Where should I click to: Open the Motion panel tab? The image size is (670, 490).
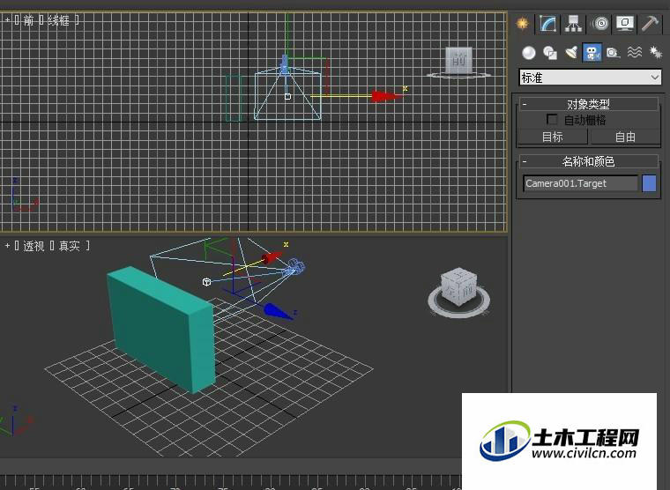600,23
